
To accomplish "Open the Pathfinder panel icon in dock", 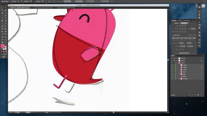I will 199,35.
